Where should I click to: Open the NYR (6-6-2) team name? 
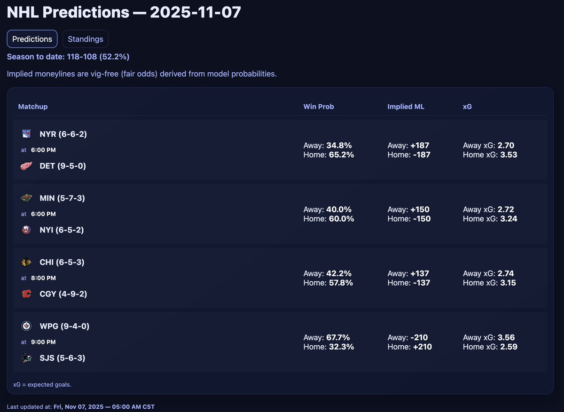click(63, 134)
